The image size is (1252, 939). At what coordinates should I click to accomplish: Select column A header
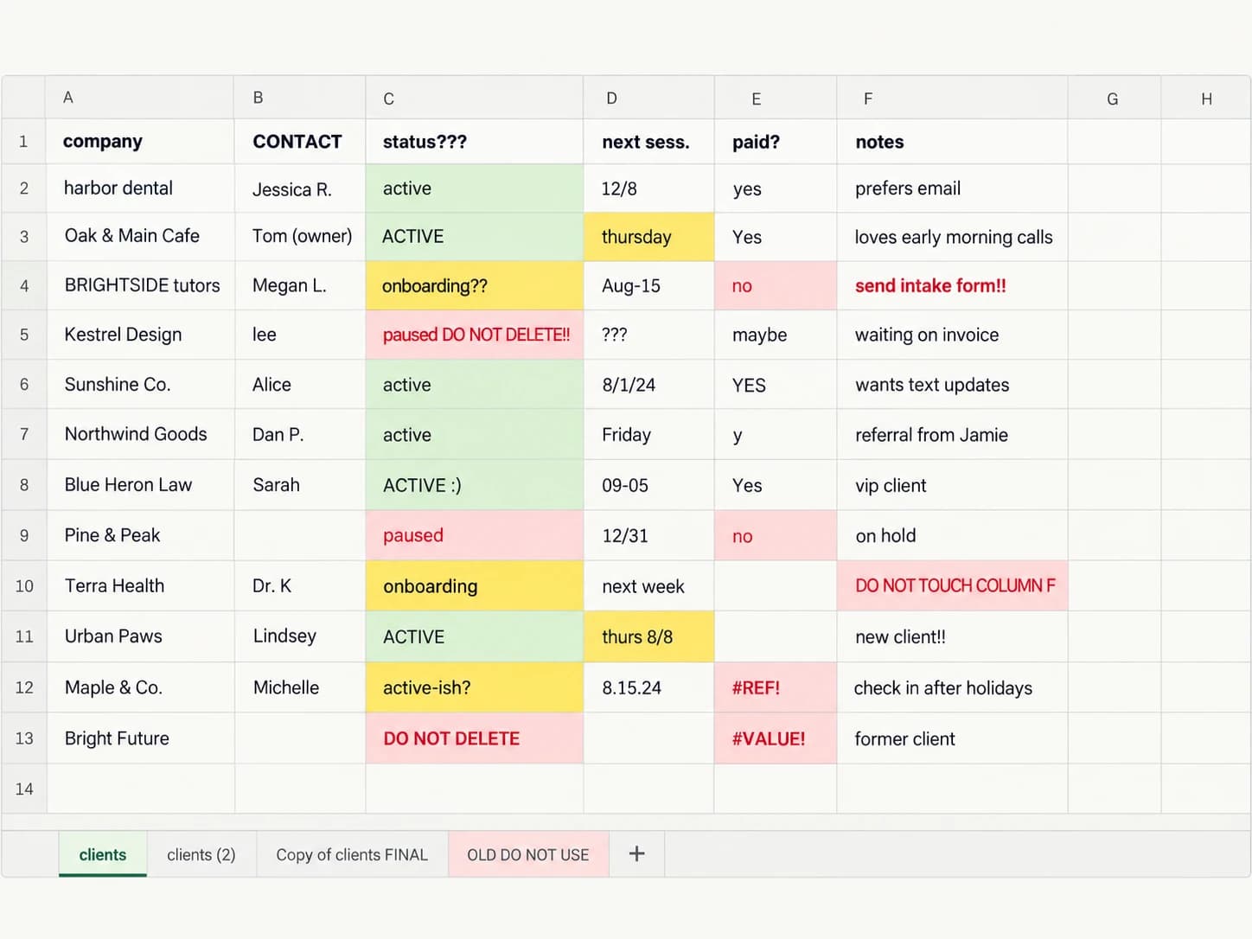pyautogui.click(x=140, y=98)
